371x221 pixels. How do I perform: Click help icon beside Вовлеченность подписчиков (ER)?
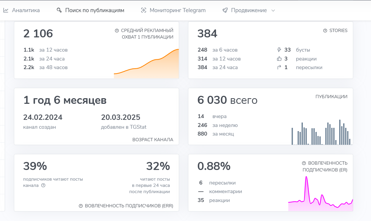click(x=304, y=163)
